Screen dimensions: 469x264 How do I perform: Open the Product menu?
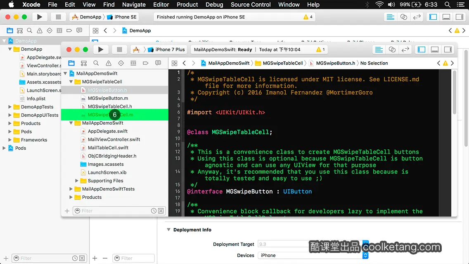[187, 5]
